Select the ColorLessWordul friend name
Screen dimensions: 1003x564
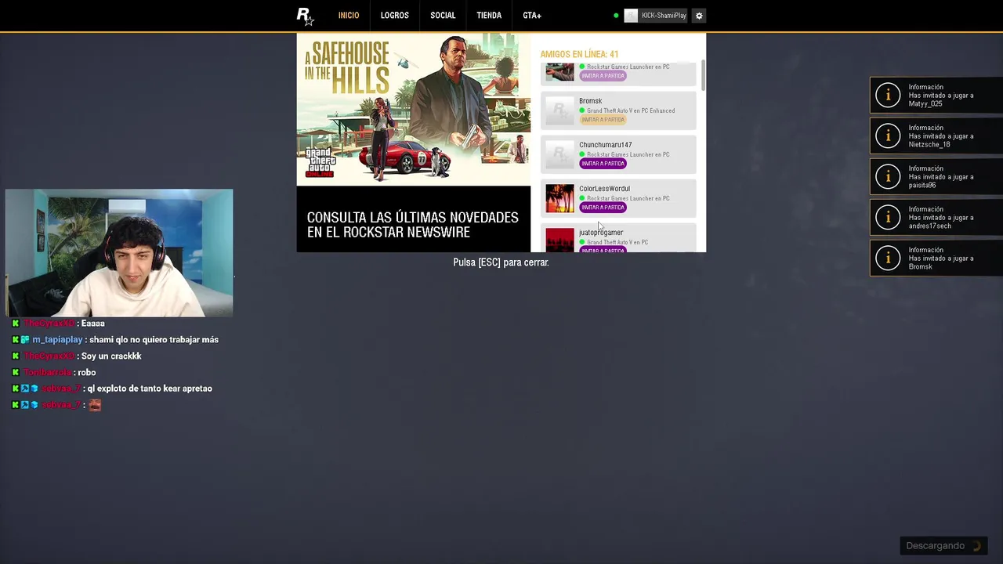click(x=604, y=189)
